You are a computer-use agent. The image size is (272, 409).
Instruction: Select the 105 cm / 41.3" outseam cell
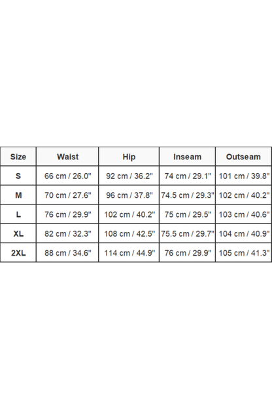click(x=243, y=253)
